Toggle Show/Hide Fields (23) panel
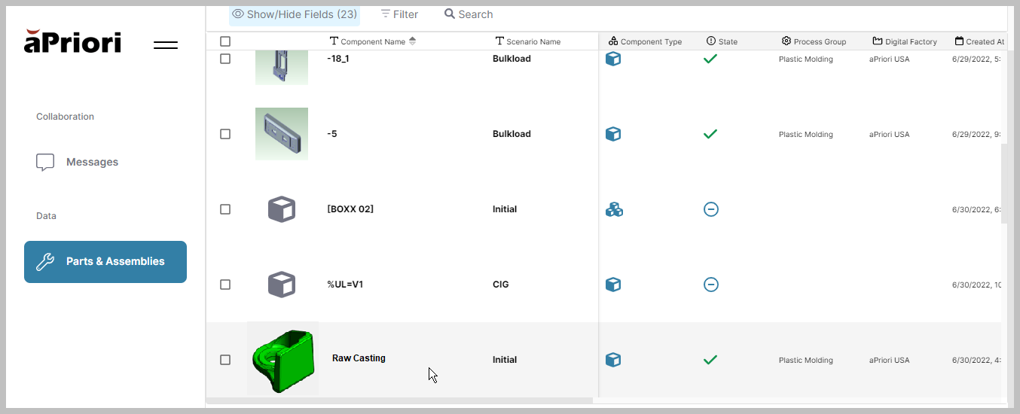The height and width of the screenshot is (414, 1020). (x=295, y=14)
